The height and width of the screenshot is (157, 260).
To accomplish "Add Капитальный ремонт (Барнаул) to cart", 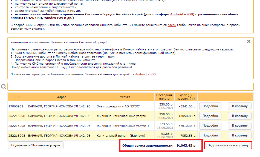I will (x=239, y=135).
